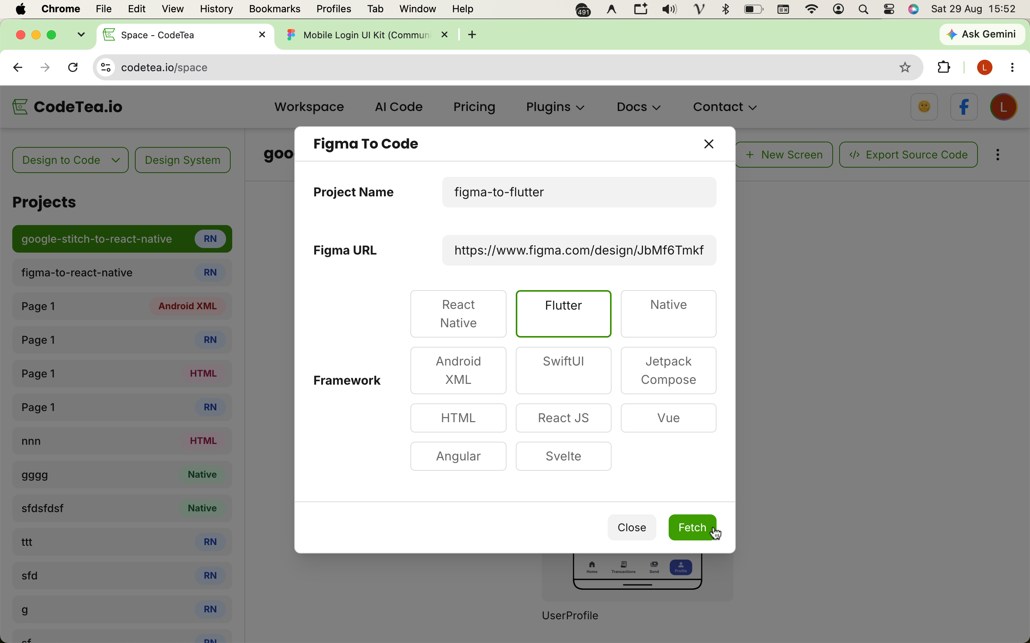The image size is (1030, 643).
Task: Open the Workspace nav item
Action: [x=309, y=107]
